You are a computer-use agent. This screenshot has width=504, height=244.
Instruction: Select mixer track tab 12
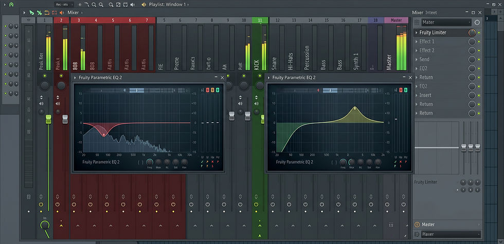(x=278, y=20)
